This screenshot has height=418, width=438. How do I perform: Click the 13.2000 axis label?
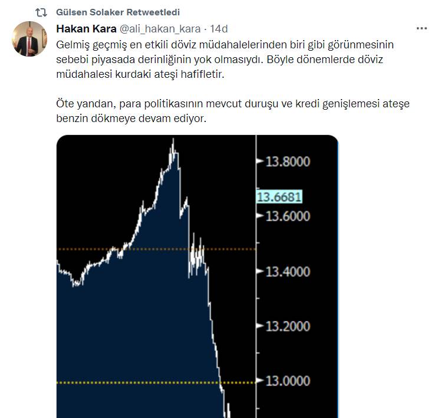287,327
